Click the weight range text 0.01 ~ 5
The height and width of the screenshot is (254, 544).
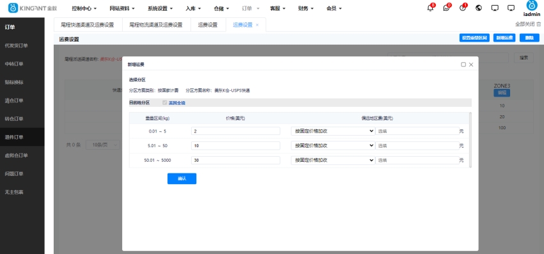157,131
